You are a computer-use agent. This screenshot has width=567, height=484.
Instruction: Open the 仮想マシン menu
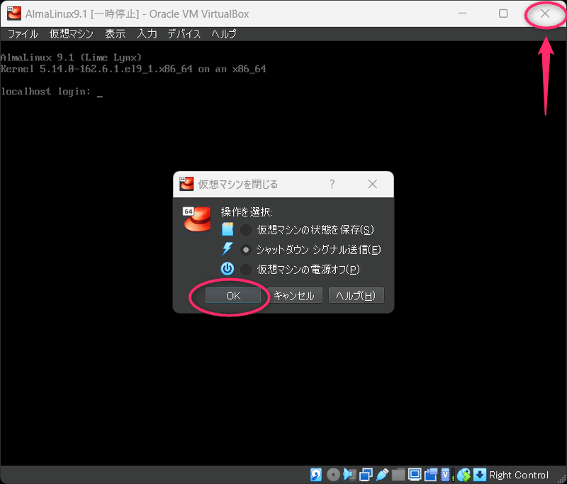(72, 34)
